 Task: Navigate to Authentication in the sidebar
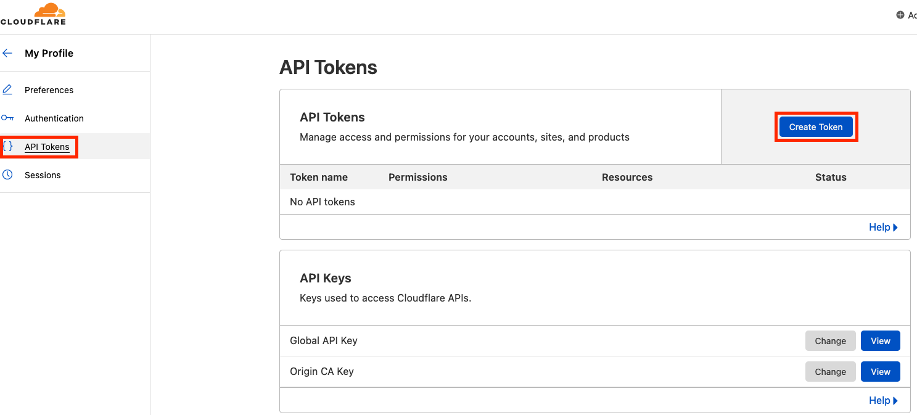pyautogui.click(x=54, y=118)
